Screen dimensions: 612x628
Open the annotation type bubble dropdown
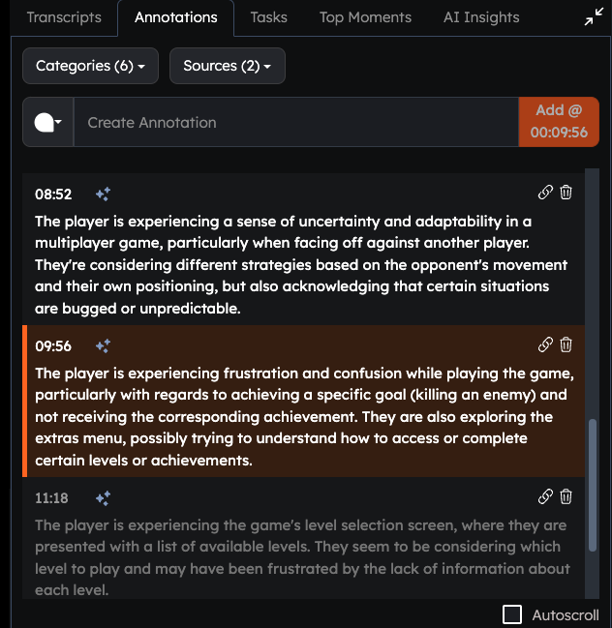pos(48,122)
